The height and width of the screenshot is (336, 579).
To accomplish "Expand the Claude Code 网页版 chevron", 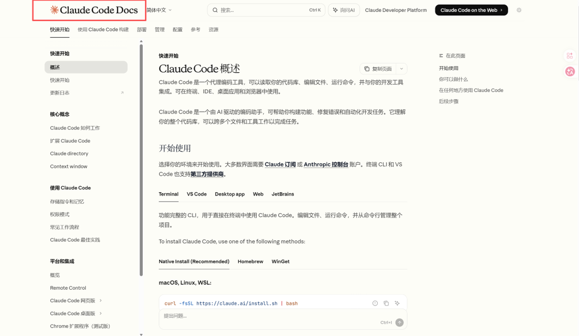I will pos(100,301).
